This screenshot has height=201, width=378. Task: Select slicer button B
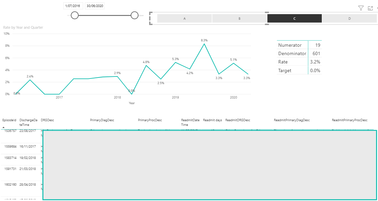[240, 18]
